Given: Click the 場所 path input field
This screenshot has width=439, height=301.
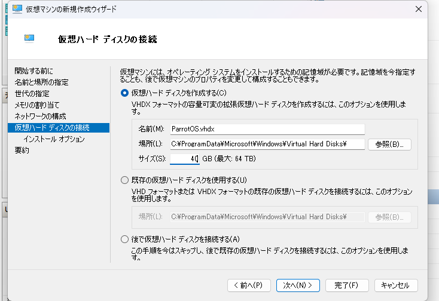Looking at the screenshot, I should point(267,144).
